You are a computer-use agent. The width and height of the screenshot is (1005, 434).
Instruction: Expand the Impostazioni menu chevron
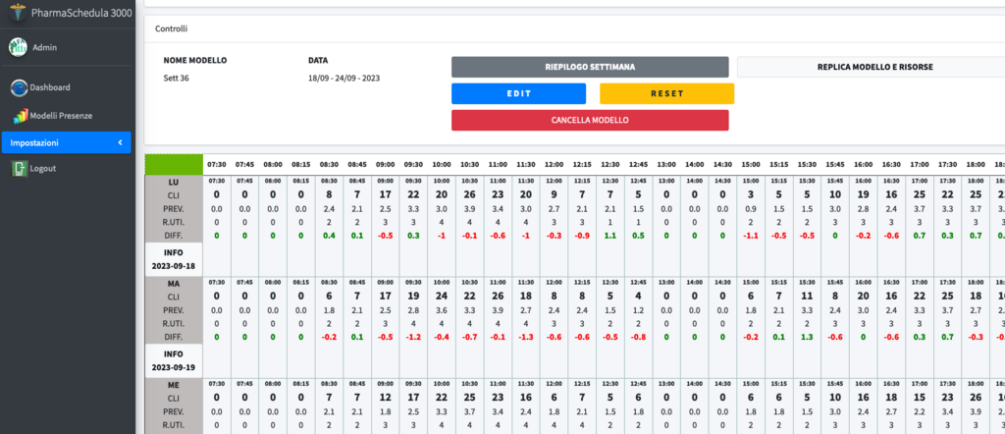[120, 142]
